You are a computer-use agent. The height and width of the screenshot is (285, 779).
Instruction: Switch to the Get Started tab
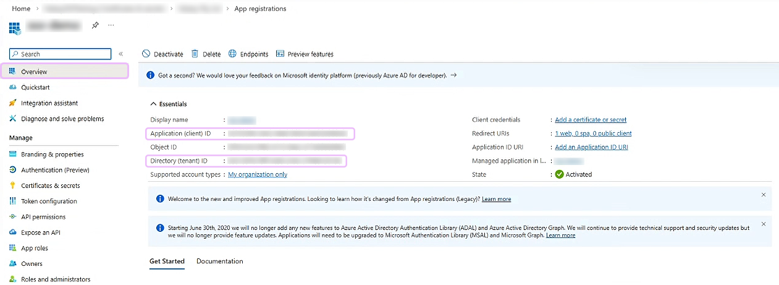tap(167, 261)
